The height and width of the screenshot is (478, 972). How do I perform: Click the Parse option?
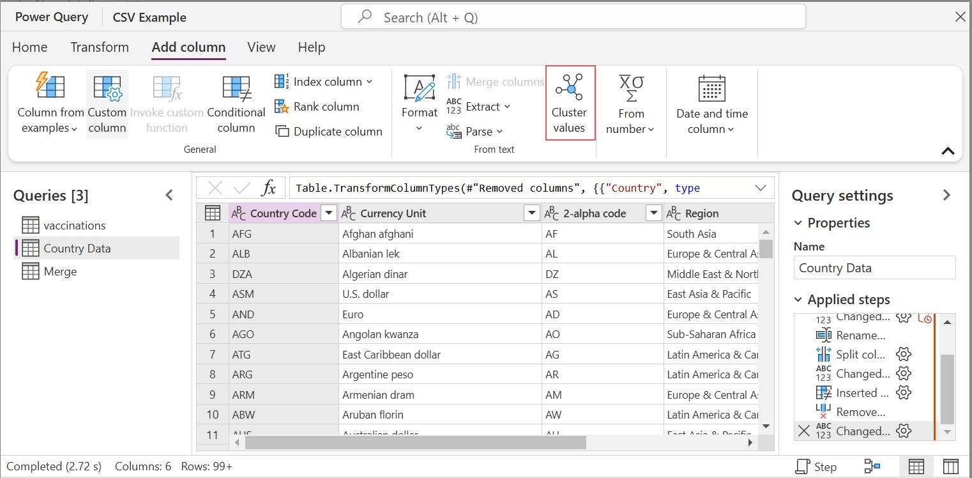pos(475,132)
